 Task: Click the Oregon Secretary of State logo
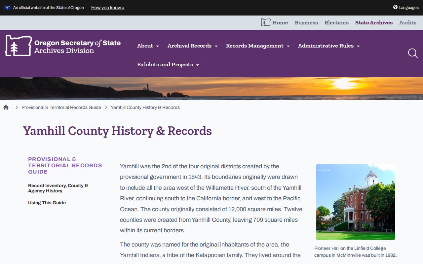tap(63, 46)
